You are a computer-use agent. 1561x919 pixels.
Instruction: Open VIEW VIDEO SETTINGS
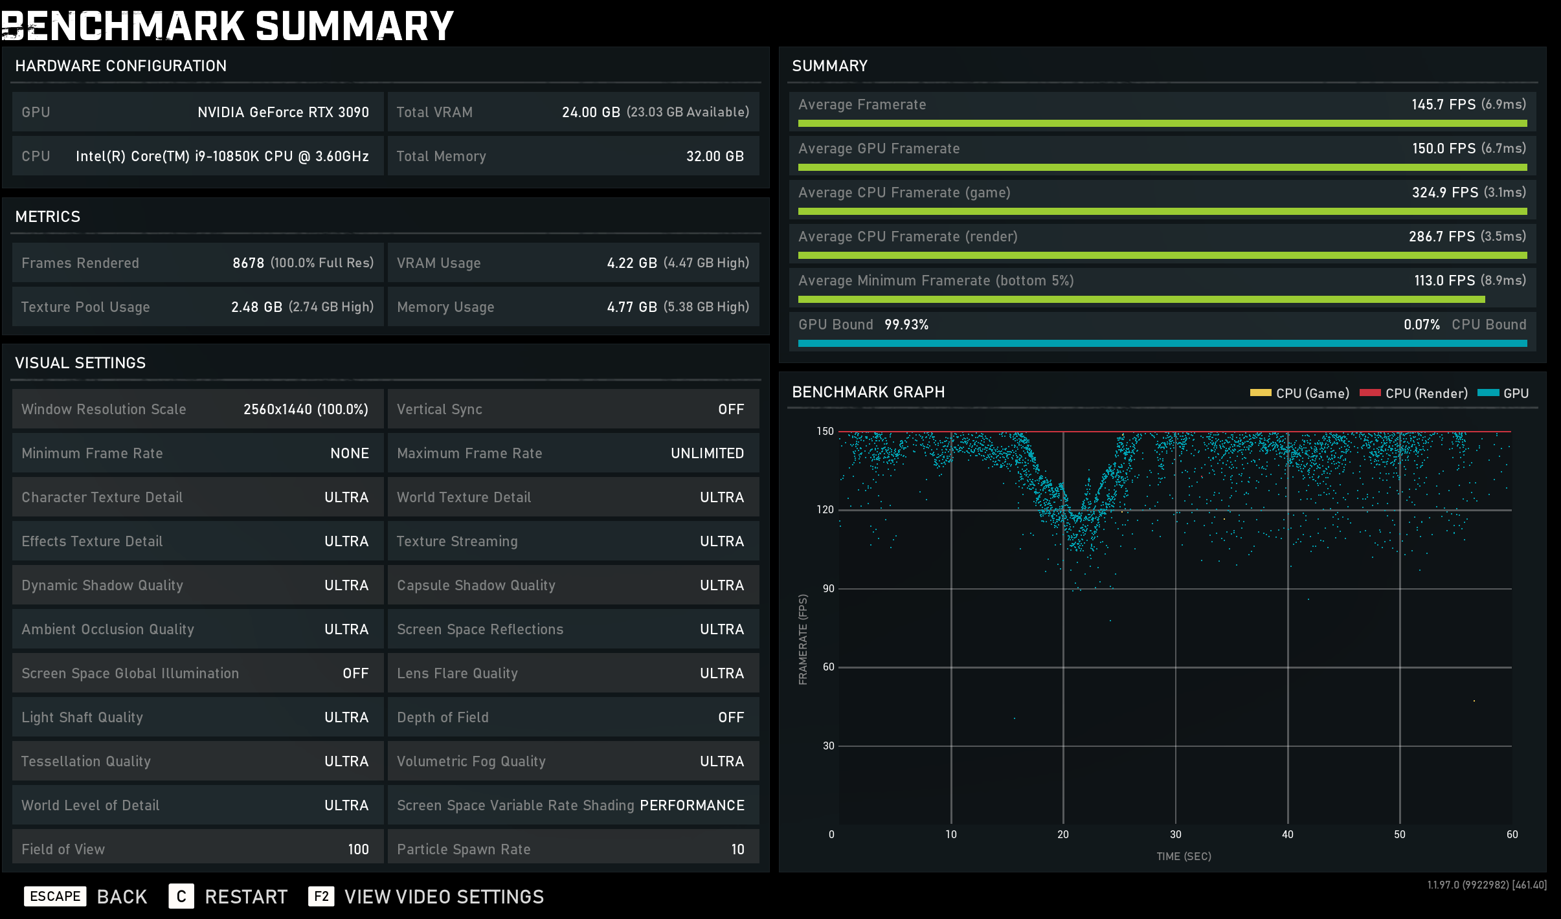(x=444, y=896)
